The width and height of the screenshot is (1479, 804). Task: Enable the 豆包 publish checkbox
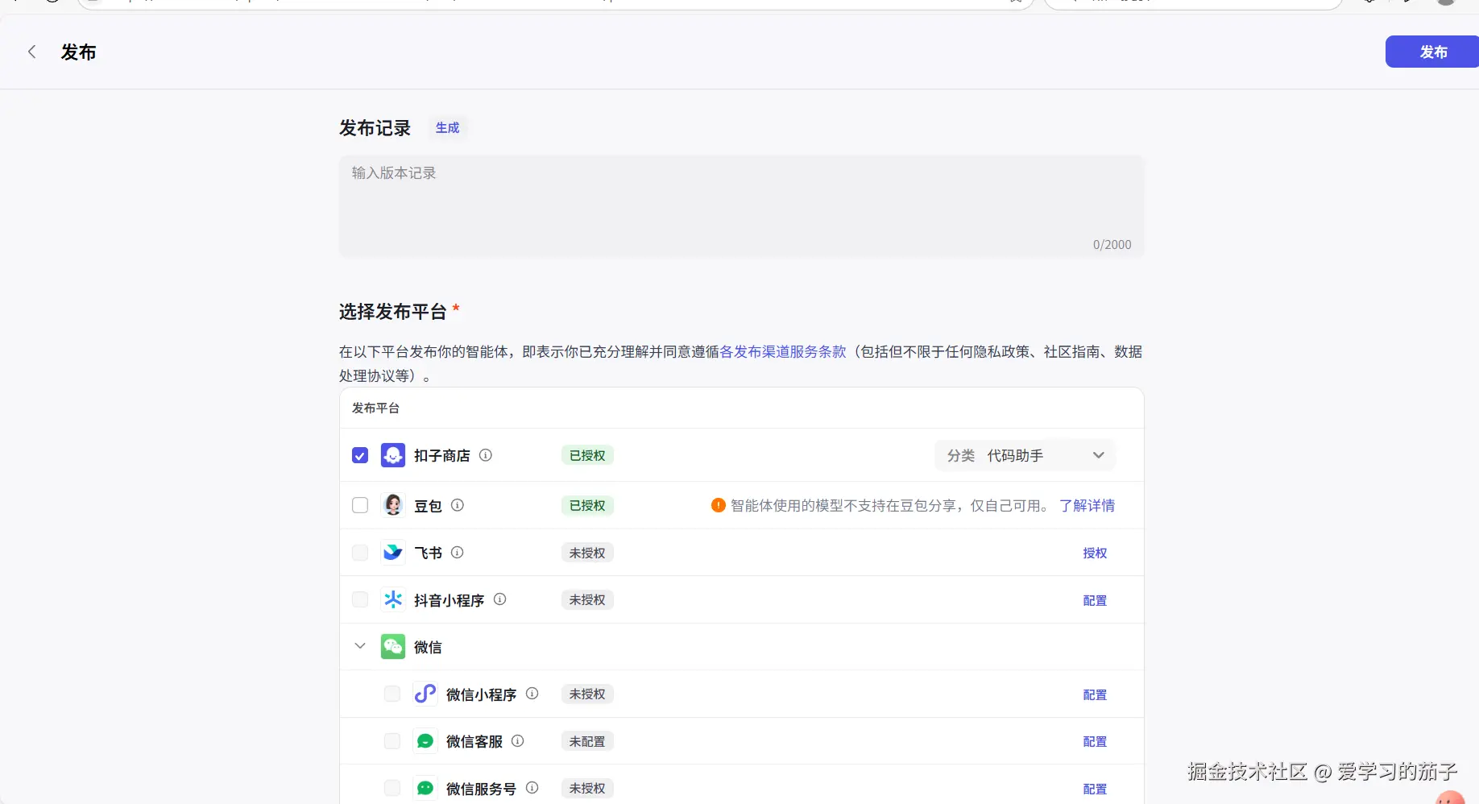pos(359,505)
